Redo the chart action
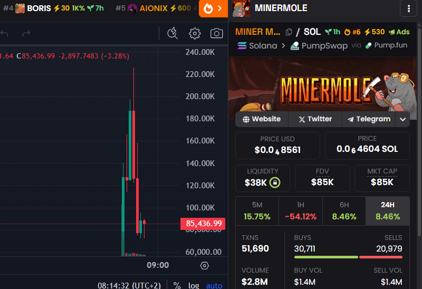Image resolution: width=422 pixels, height=289 pixels. click(26, 33)
